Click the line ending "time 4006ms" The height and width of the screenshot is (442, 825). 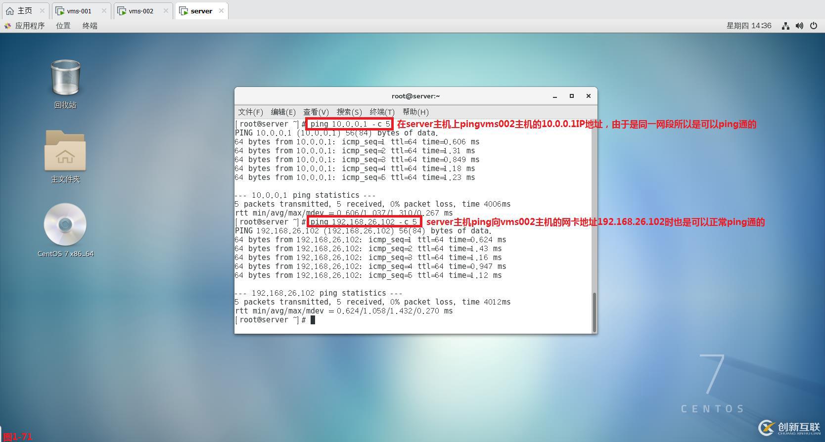(373, 204)
